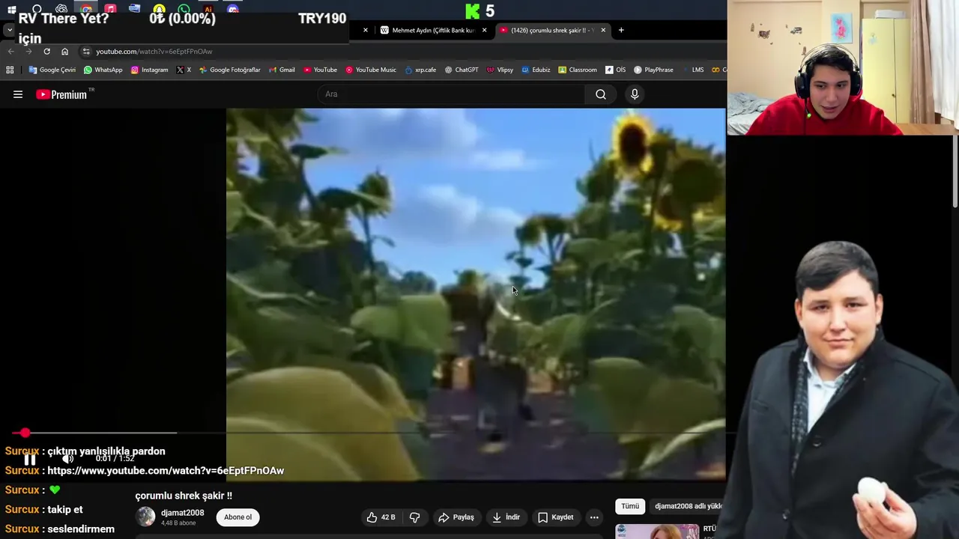Viewport: 959px width, 539px height.
Task: Open the more actions three-dot menu
Action: tap(594, 517)
